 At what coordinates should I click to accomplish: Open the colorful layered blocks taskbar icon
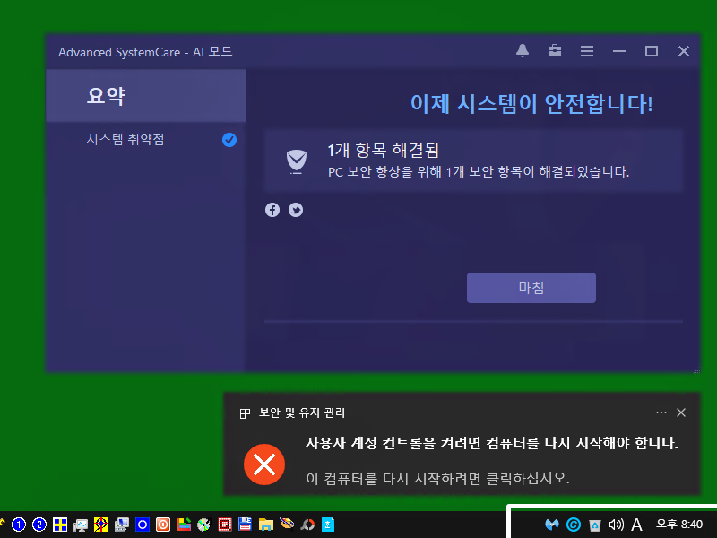pos(184,525)
